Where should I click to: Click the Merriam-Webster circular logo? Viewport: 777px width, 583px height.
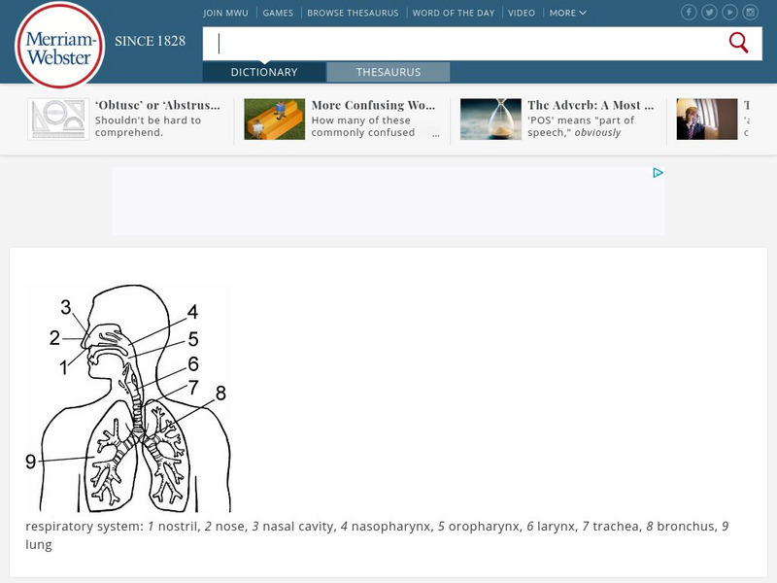(58, 44)
